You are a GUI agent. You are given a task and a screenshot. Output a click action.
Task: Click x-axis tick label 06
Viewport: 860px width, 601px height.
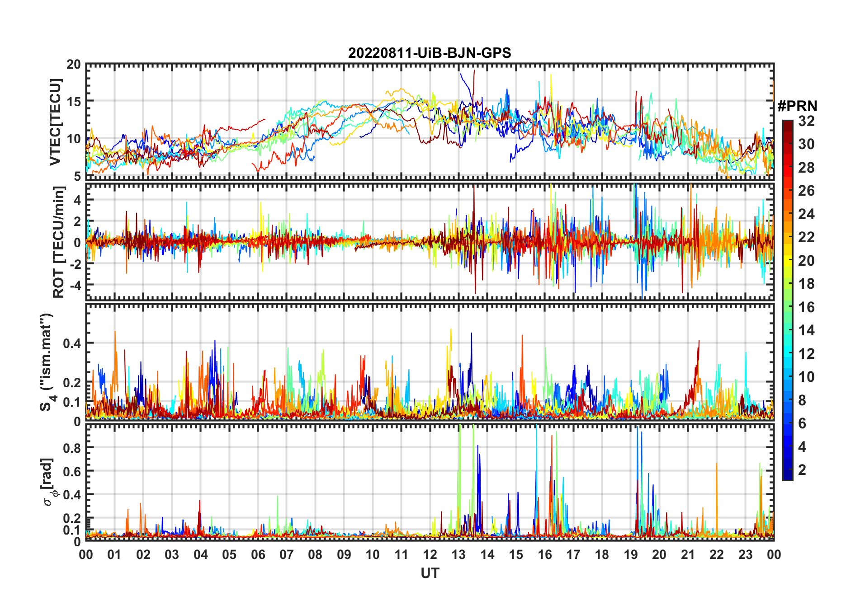pyautogui.click(x=258, y=554)
